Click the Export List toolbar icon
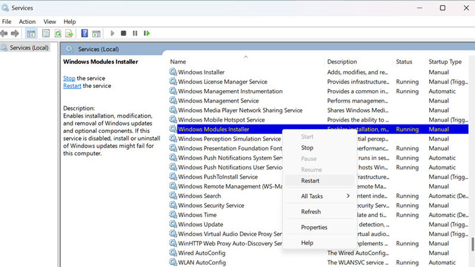 [70, 34]
